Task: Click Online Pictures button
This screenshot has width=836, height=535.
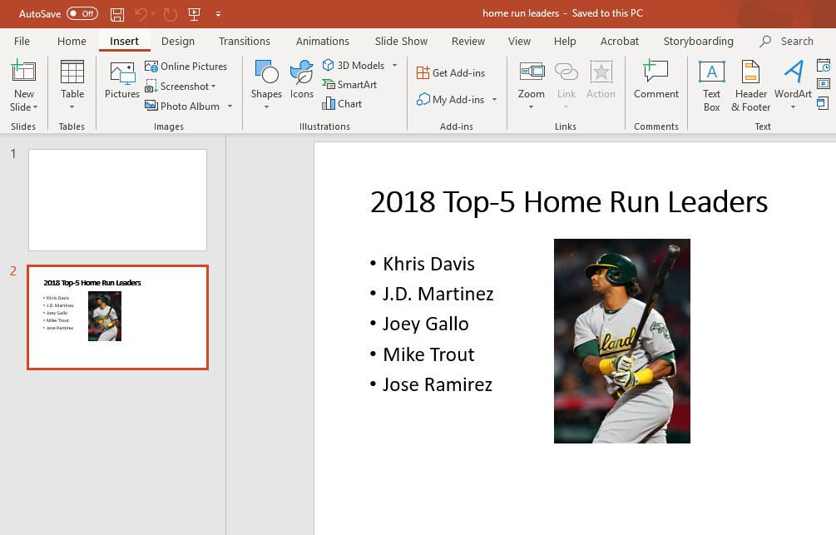Action: pos(186,67)
